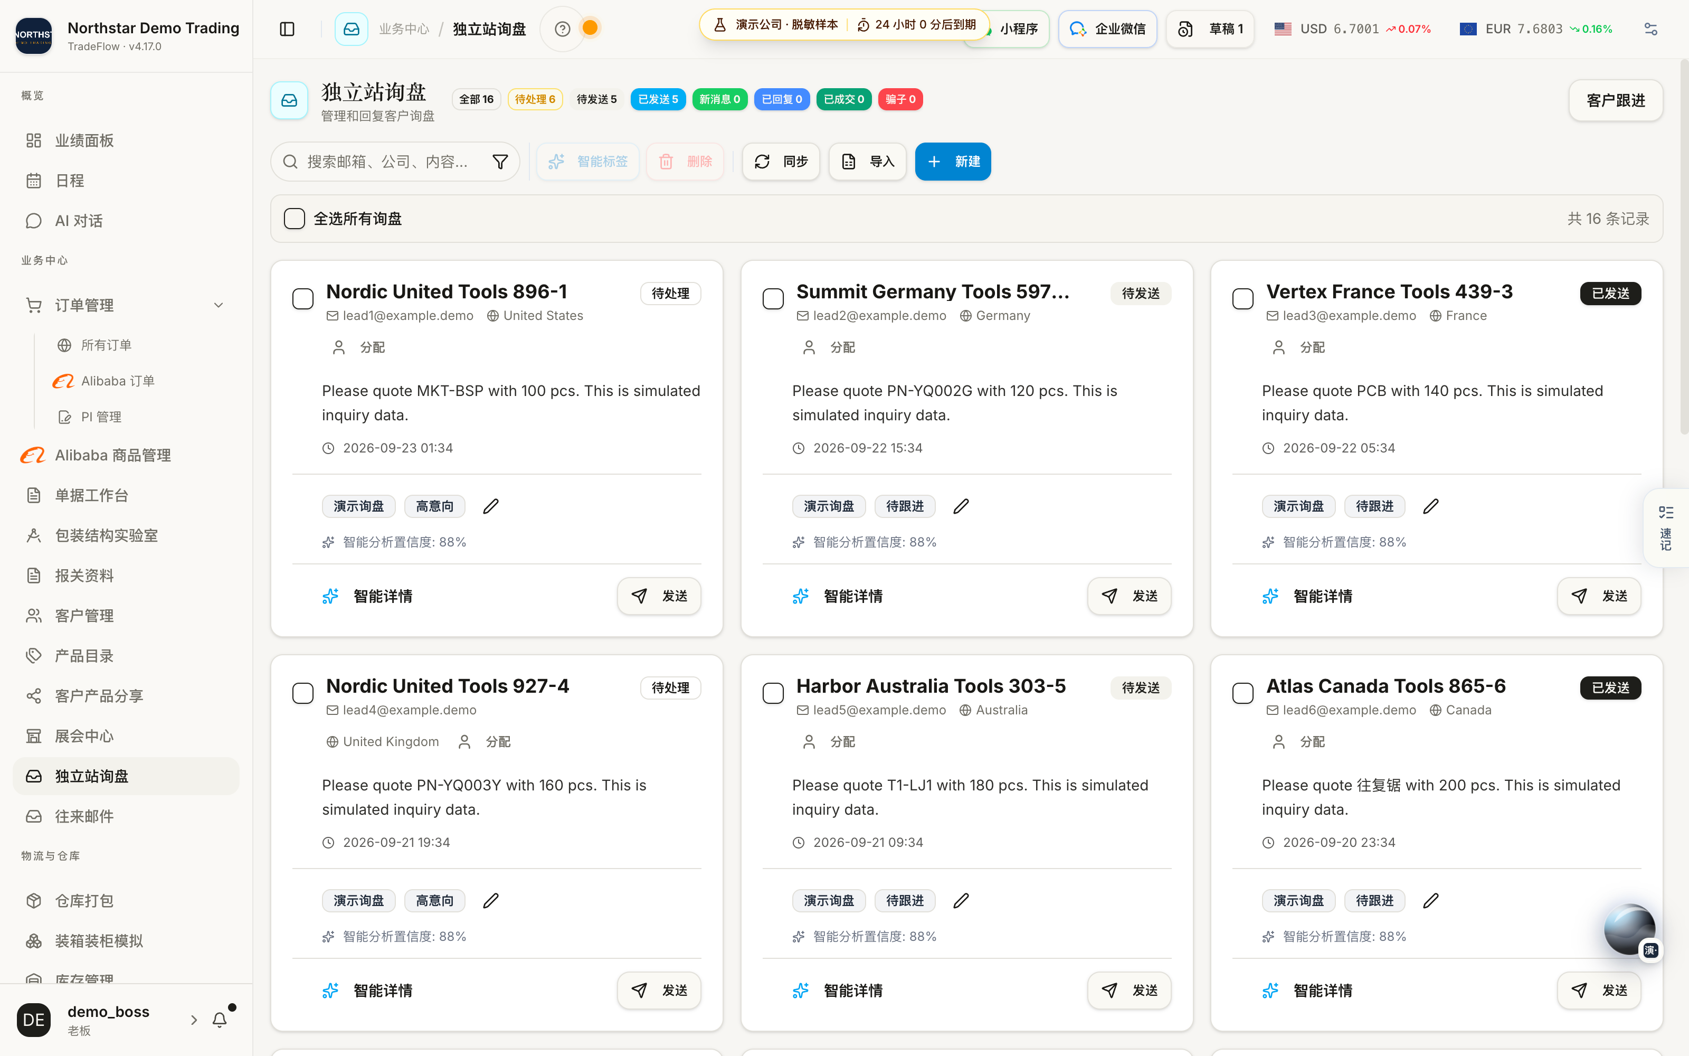Open 装箱装柜模拟 in sidebar
Image resolution: width=1689 pixels, height=1056 pixels.
[126, 941]
